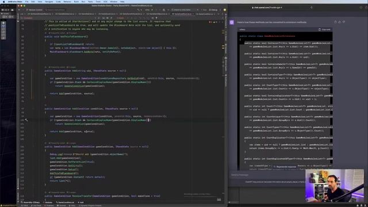Click the Copy code button on code block
Screen dimensions: 368x207
point(324,29)
